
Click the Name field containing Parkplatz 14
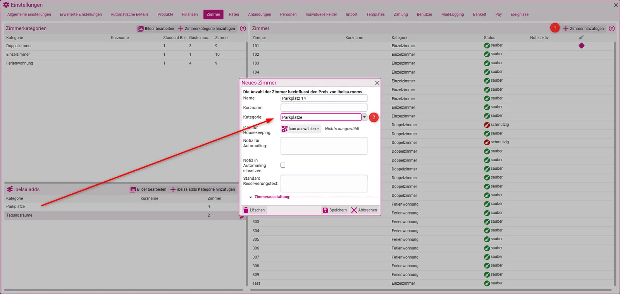coord(324,98)
